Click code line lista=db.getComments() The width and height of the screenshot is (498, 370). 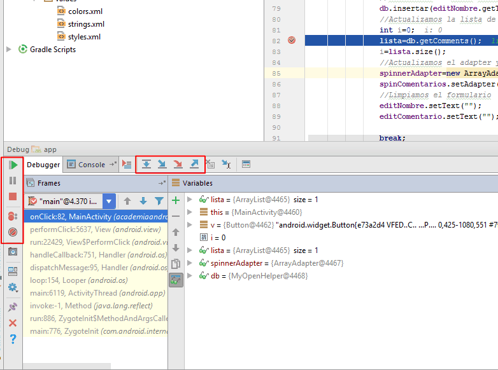point(430,41)
